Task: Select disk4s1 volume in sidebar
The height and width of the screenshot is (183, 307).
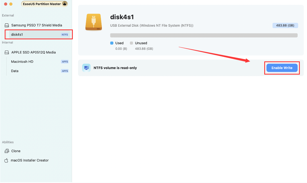Action: pyautogui.click(x=39, y=35)
